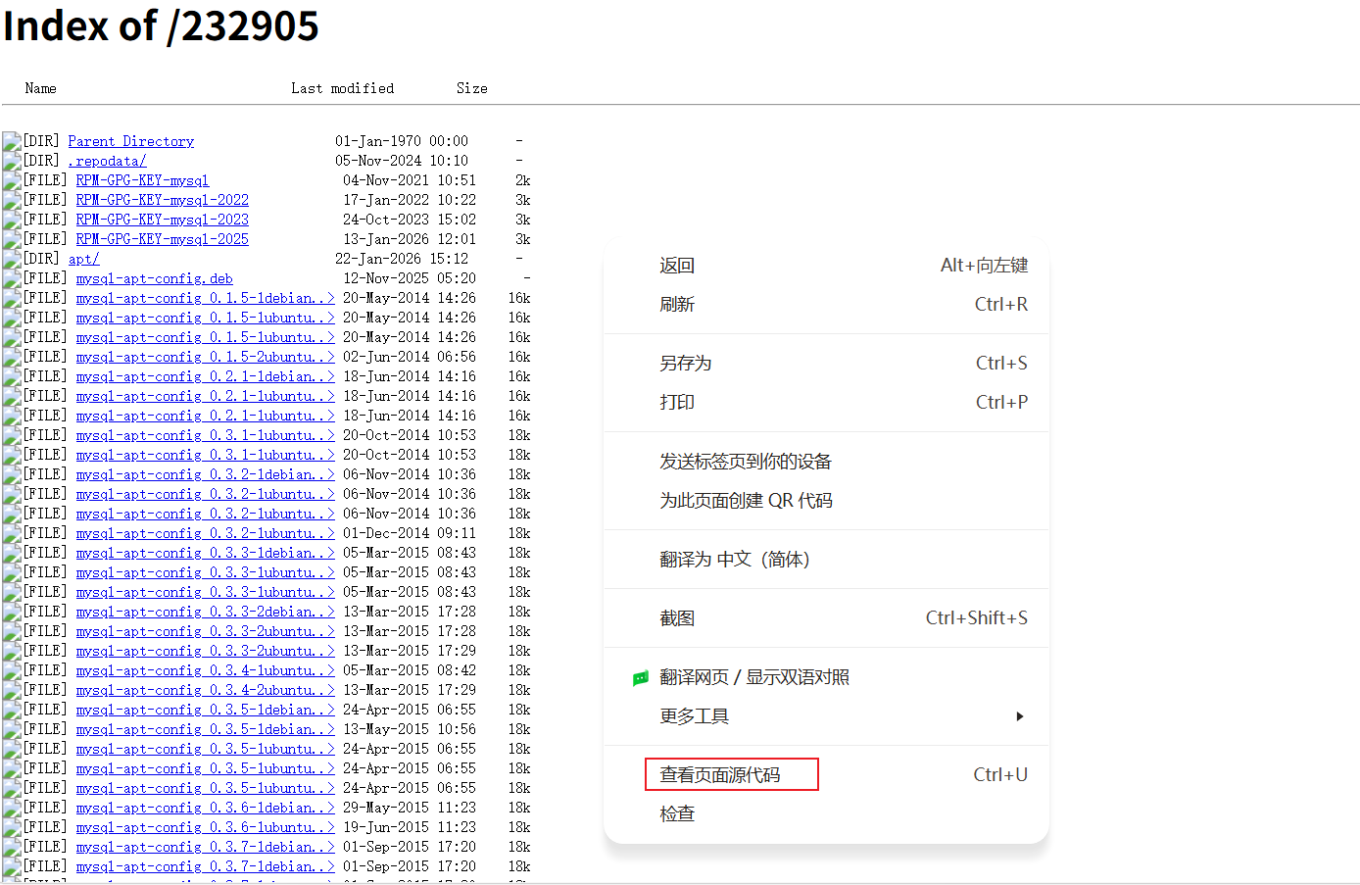Click the file icon beside mysql-apt-config_0.1.5-2ubuntu
The width and height of the screenshot is (1360, 885).
12,357
